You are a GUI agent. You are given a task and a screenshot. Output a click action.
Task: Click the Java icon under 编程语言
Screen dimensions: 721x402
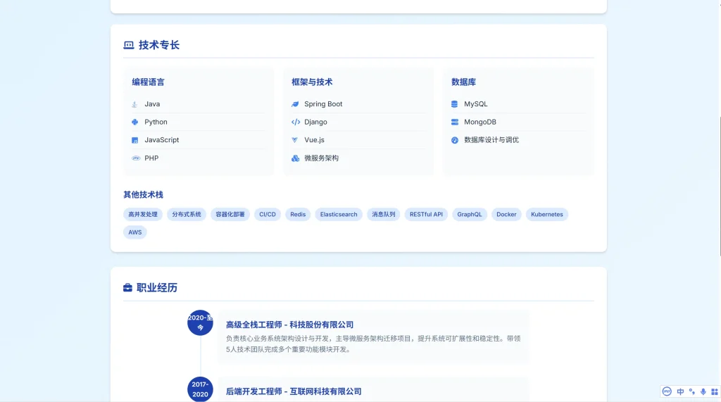pos(134,104)
